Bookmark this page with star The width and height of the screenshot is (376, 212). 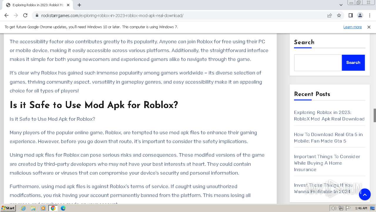pos(339,15)
